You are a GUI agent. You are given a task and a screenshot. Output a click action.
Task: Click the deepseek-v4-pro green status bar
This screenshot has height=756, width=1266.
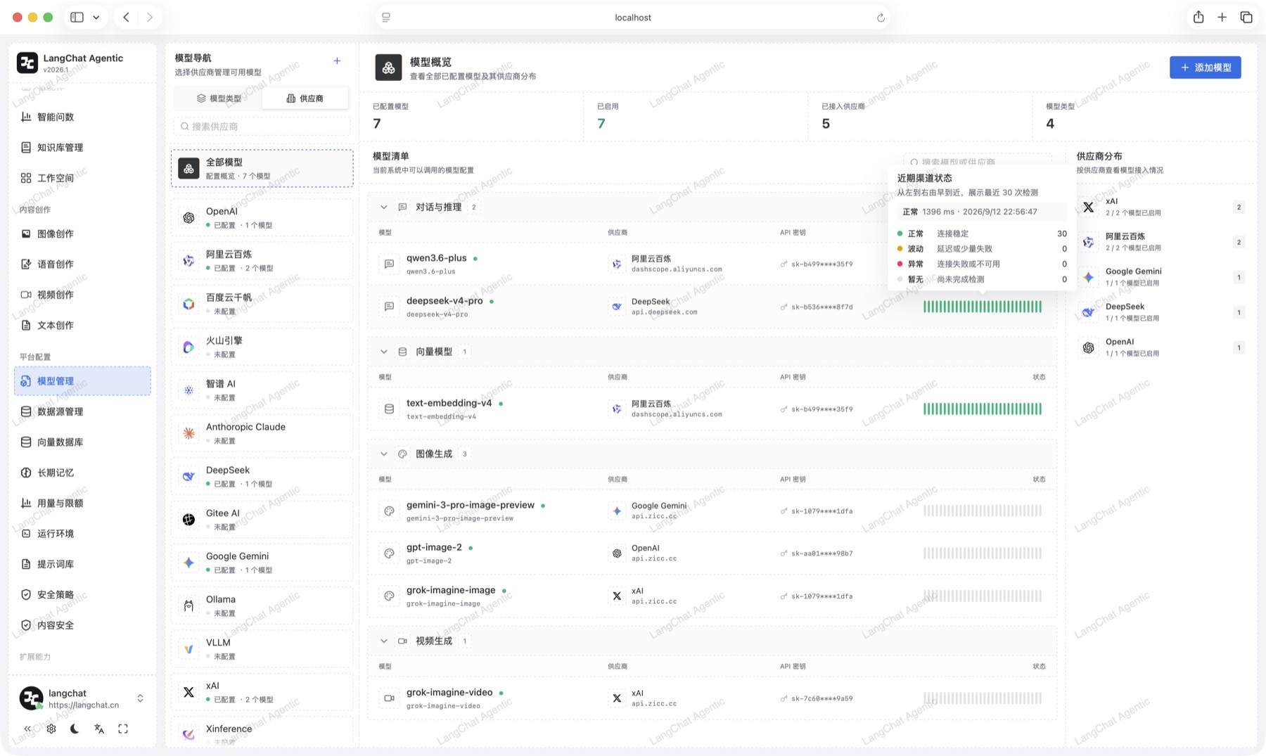tap(982, 307)
